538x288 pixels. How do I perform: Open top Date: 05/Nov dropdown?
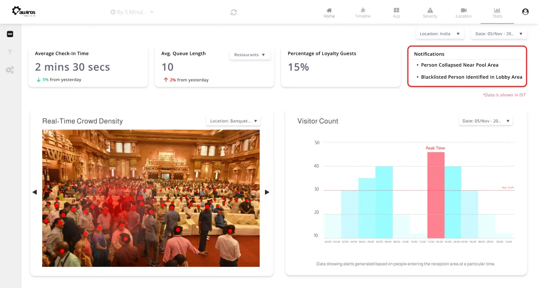(499, 34)
